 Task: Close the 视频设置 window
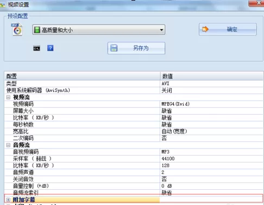point(258,3)
